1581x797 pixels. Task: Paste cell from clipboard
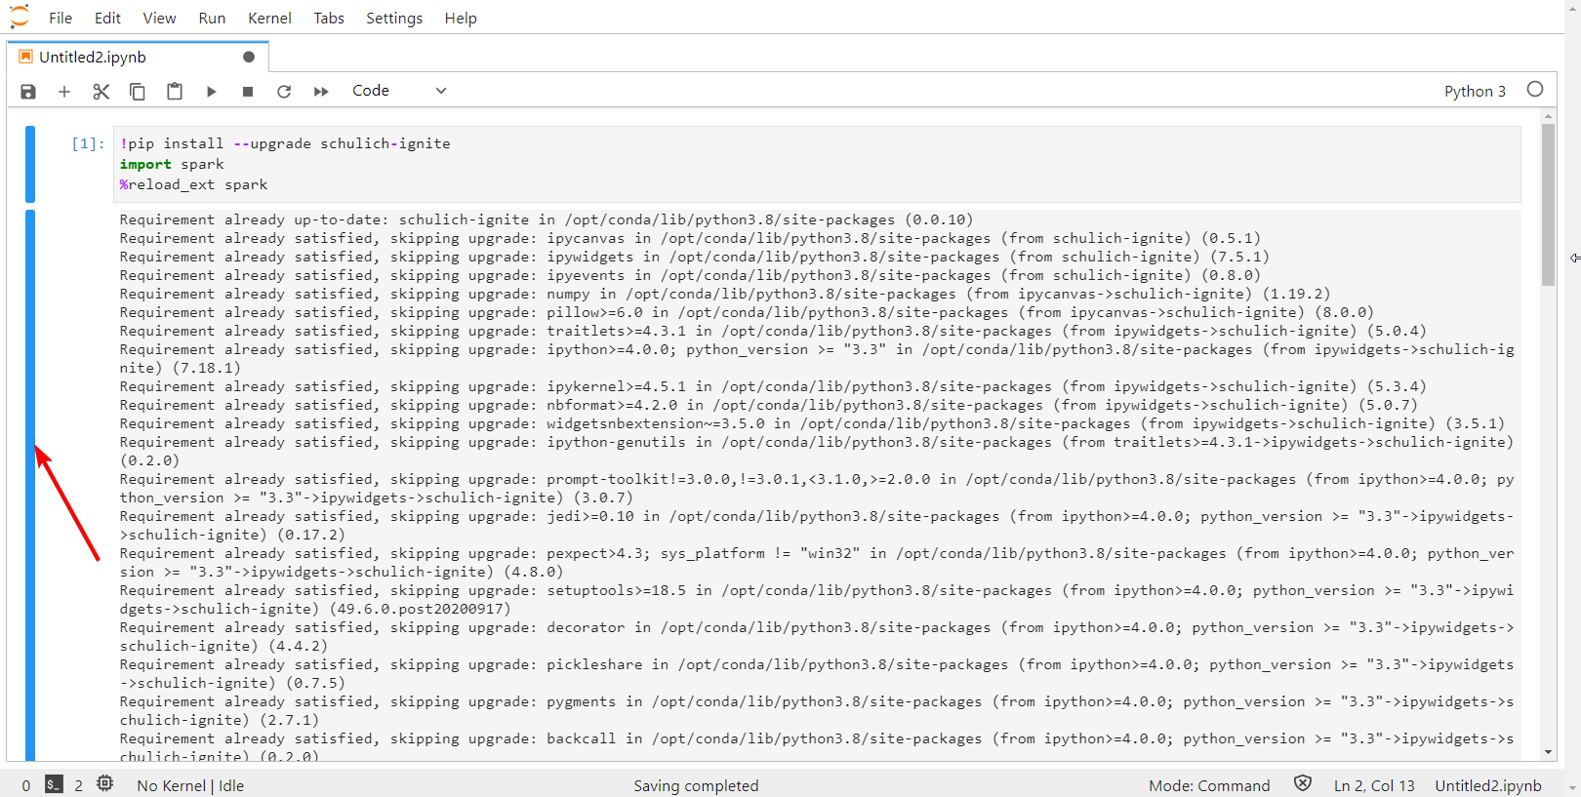(x=175, y=91)
